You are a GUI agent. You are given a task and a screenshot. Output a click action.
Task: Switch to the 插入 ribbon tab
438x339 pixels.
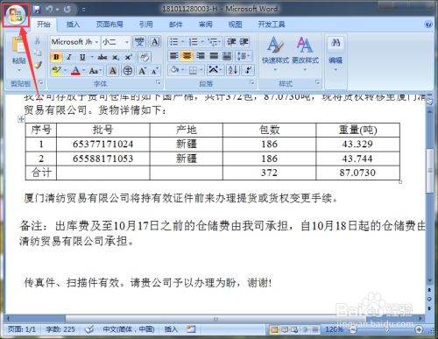73,25
